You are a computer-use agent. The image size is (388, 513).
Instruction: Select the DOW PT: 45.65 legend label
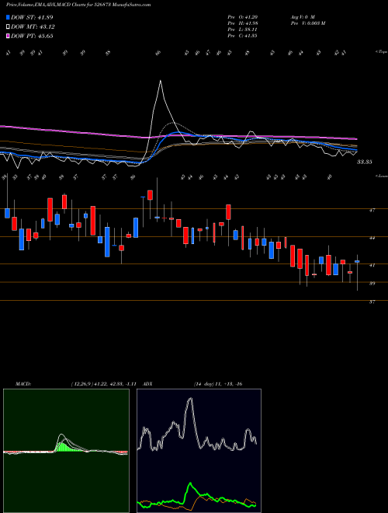(32, 36)
